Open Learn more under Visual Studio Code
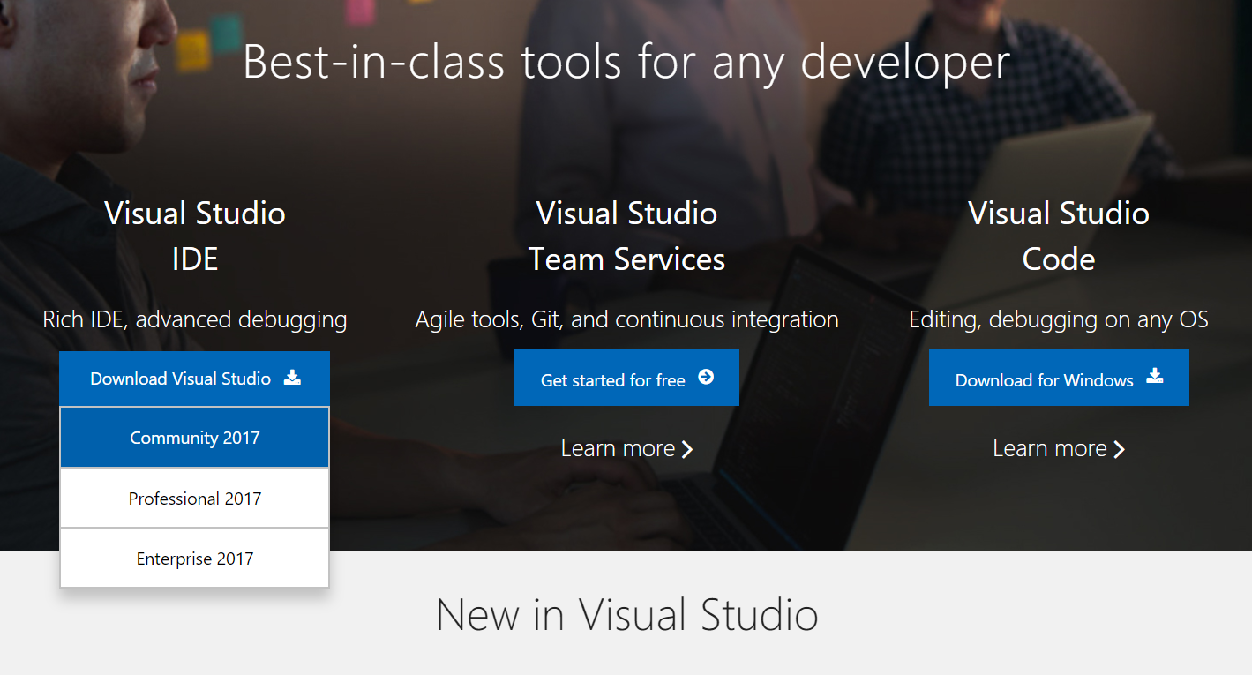Image resolution: width=1252 pixels, height=675 pixels. [x=1050, y=448]
